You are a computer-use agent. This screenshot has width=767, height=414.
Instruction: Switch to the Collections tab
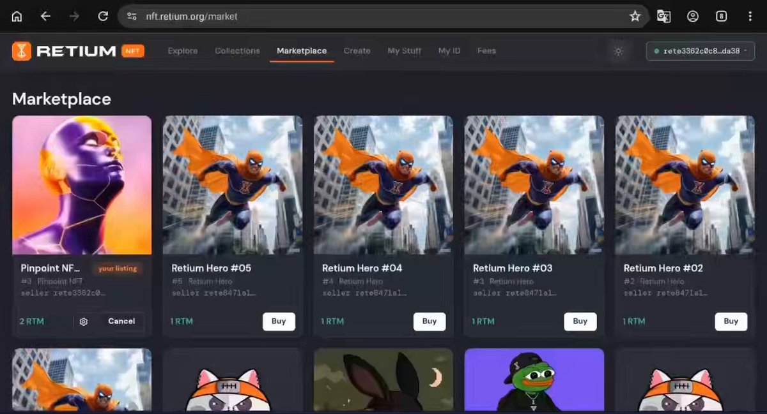click(x=237, y=51)
